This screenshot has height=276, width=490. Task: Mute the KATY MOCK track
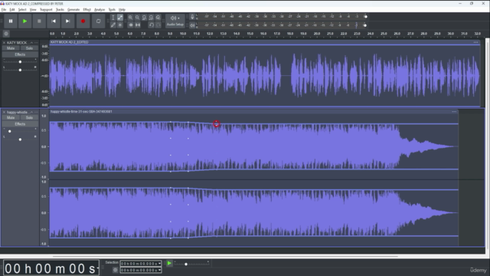click(x=11, y=48)
